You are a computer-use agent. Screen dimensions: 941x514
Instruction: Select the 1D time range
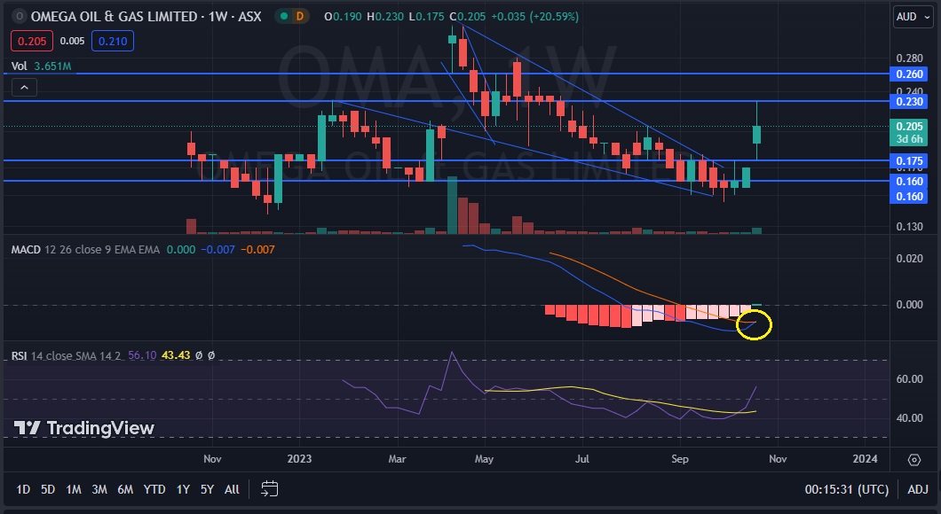point(23,489)
